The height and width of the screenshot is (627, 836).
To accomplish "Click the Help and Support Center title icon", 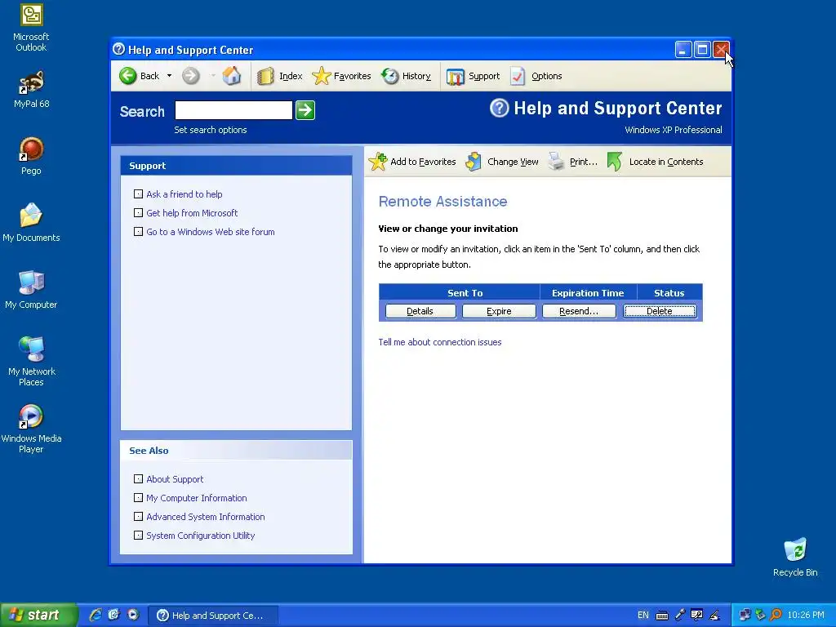I will tap(119, 49).
